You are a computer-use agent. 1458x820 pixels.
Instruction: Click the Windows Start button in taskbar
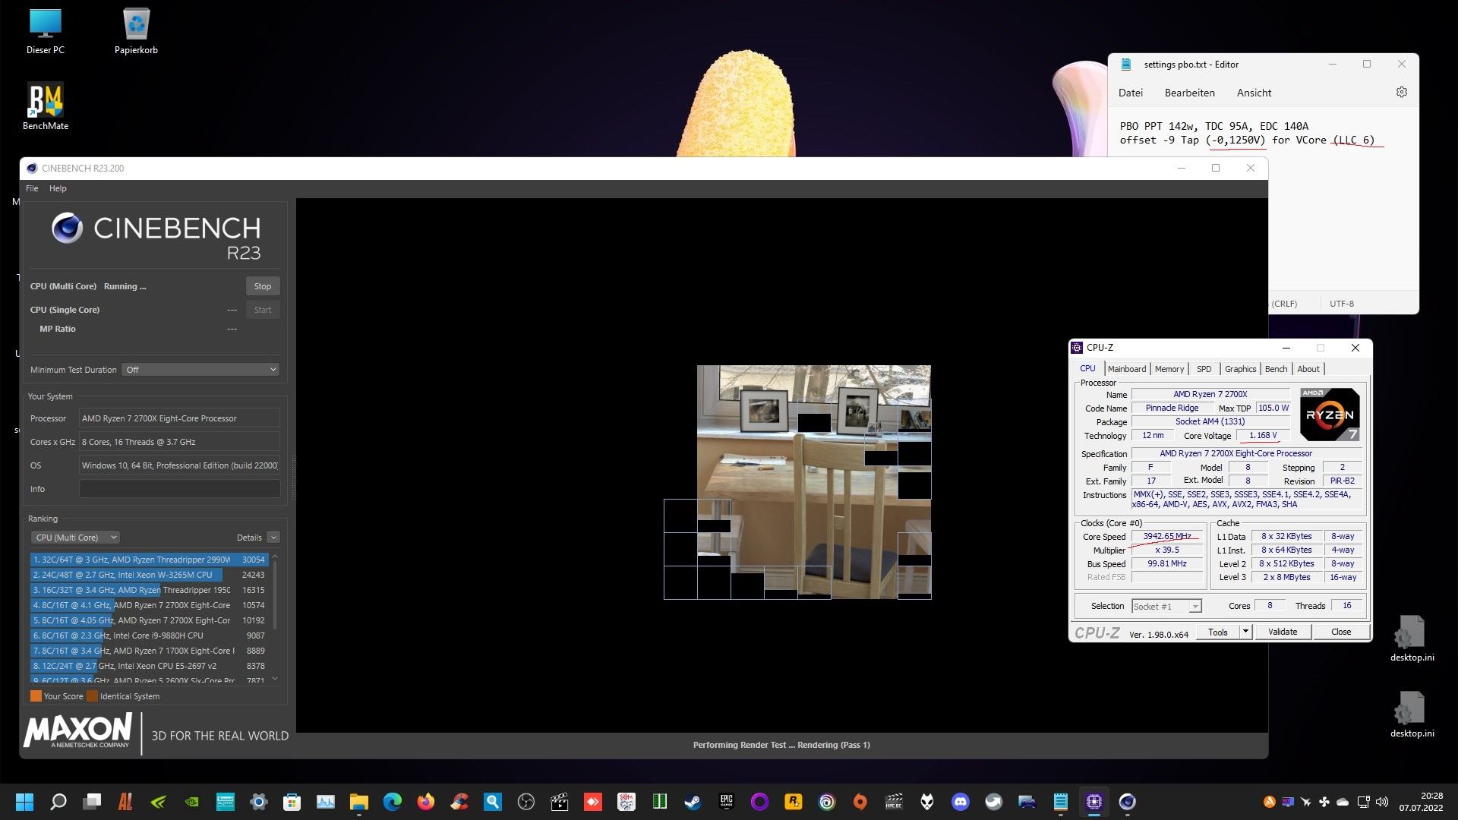[25, 802]
